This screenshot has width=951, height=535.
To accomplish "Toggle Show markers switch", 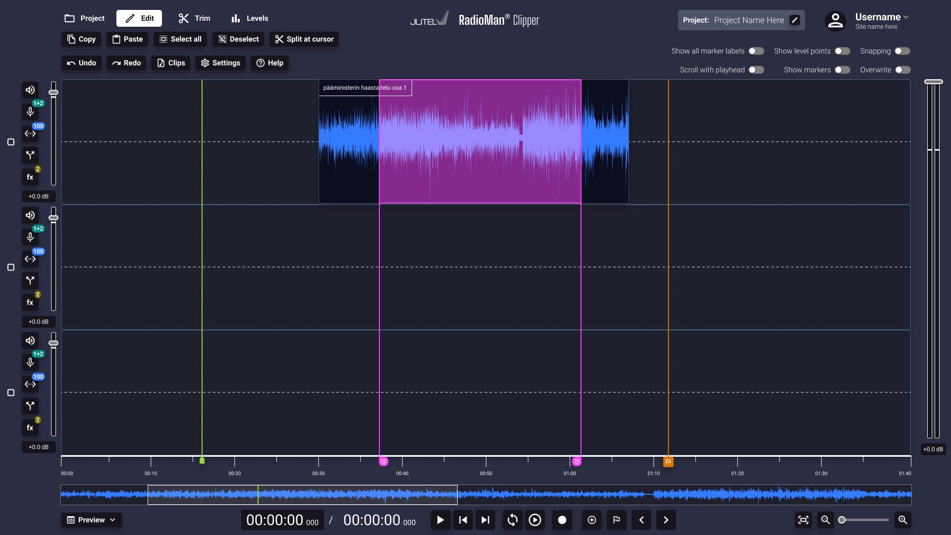I will tap(842, 70).
